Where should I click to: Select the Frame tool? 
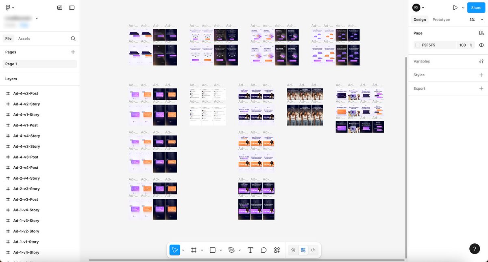(194, 250)
